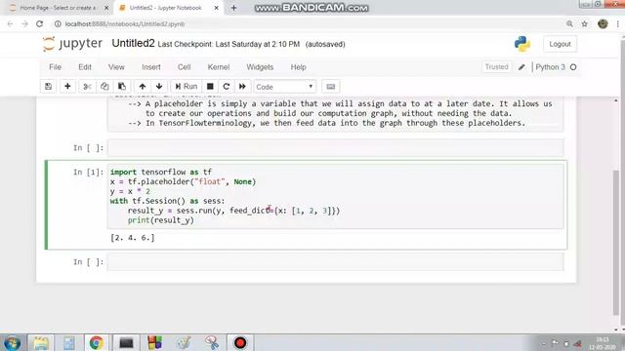Save notebook with the floppy disk icon
The width and height of the screenshot is (625, 351).
tap(48, 87)
